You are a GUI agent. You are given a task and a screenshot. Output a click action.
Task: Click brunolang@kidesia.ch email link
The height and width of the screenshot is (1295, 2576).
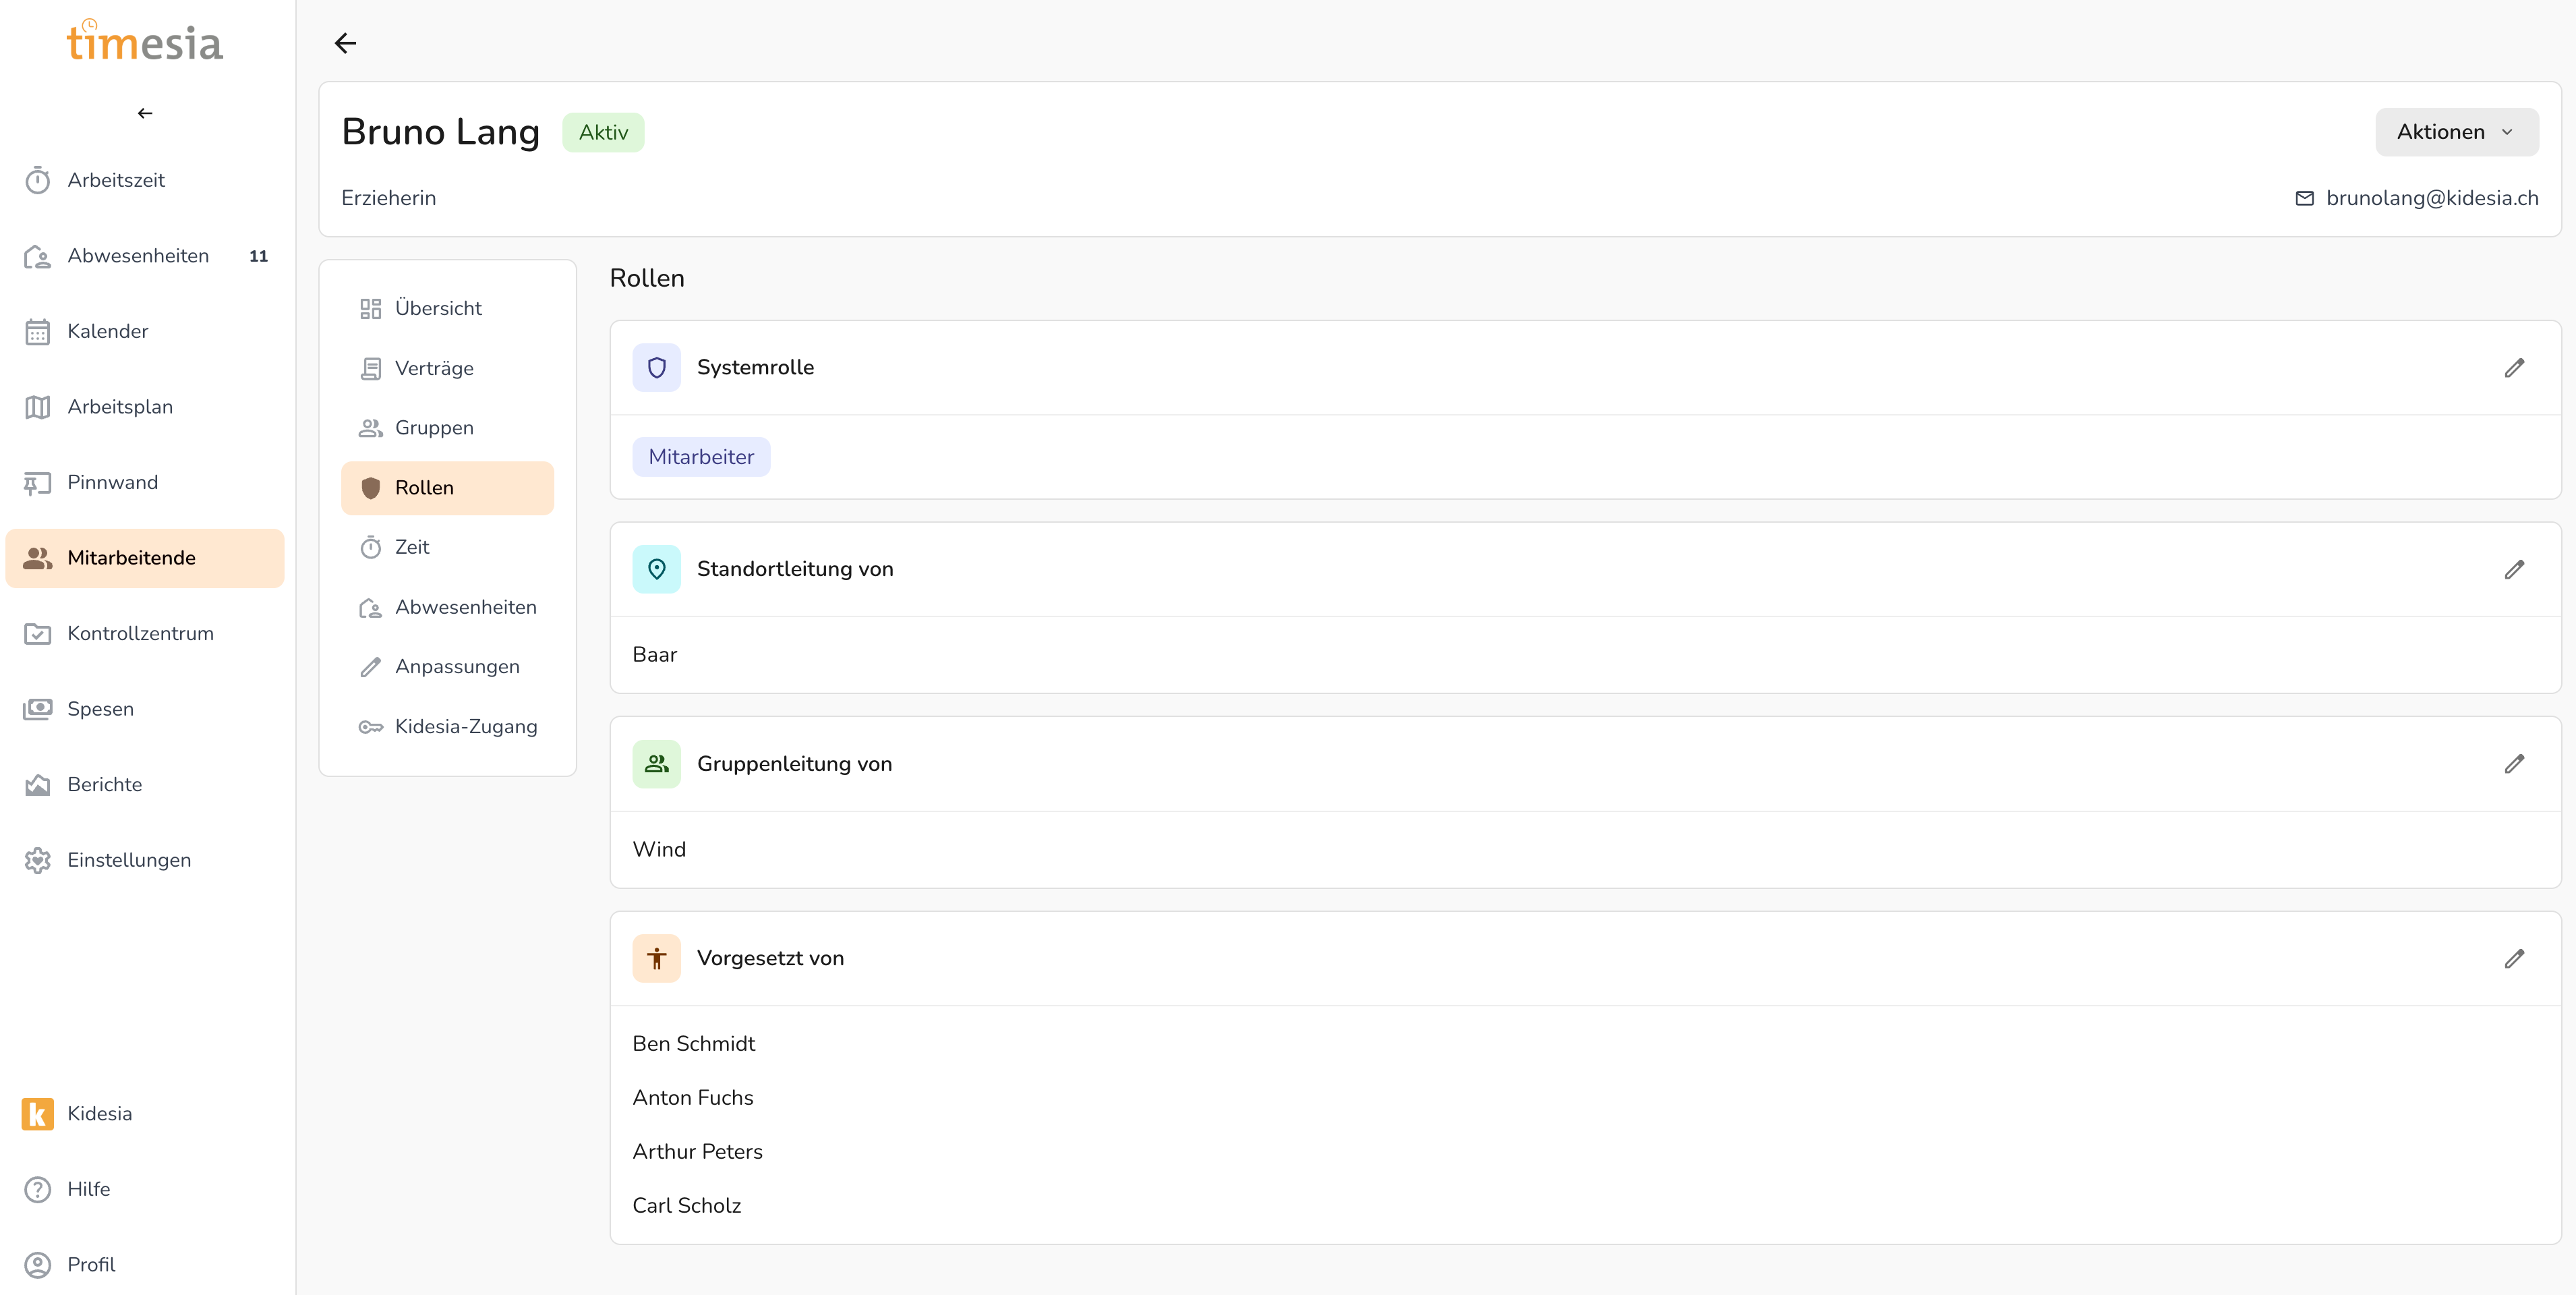click(x=2431, y=198)
